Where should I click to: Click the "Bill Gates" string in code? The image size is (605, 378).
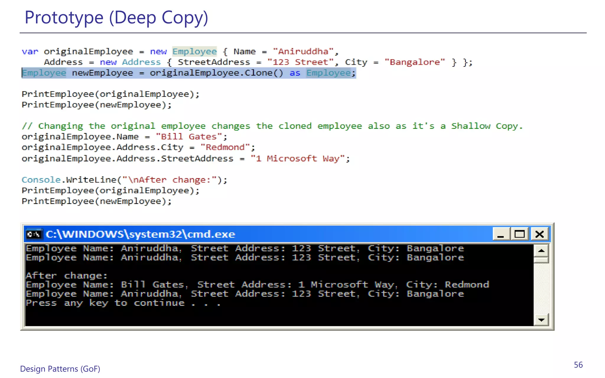point(188,137)
